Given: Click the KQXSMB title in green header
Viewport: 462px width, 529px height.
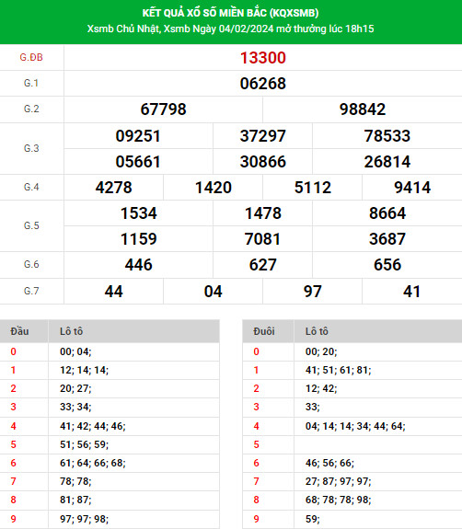Looking at the screenshot, I should pos(230,13).
